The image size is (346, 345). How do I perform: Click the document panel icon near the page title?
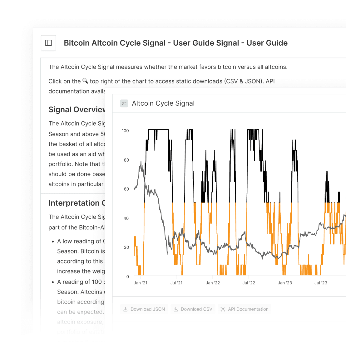point(48,43)
